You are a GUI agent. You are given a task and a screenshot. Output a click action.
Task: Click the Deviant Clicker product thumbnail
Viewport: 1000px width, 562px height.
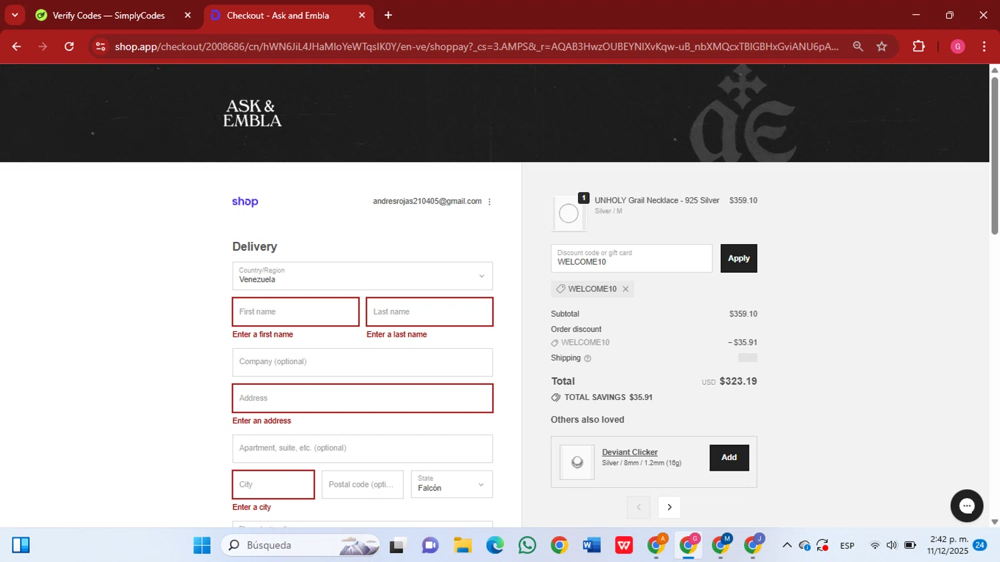coord(577,462)
